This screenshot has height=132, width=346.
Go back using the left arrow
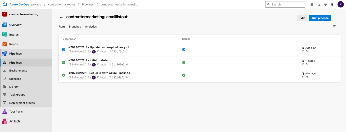coord(61,18)
